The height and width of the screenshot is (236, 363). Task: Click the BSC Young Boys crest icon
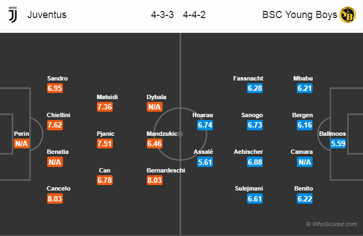click(347, 15)
